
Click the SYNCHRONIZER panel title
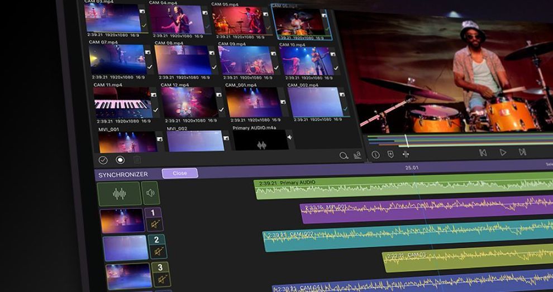pyautogui.click(x=123, y=175)
